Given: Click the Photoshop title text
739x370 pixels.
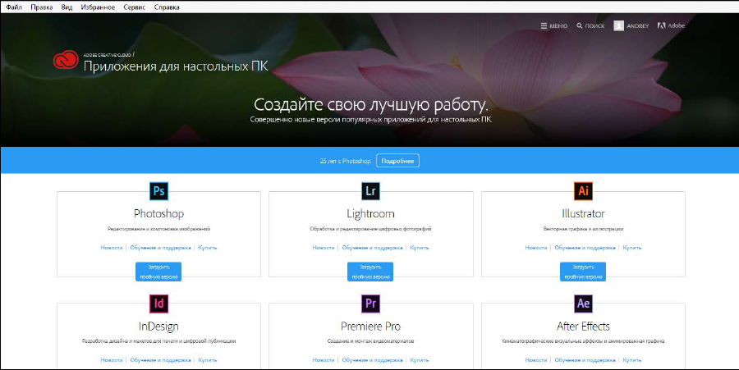Looking at the screenshot, I should 158,214.
